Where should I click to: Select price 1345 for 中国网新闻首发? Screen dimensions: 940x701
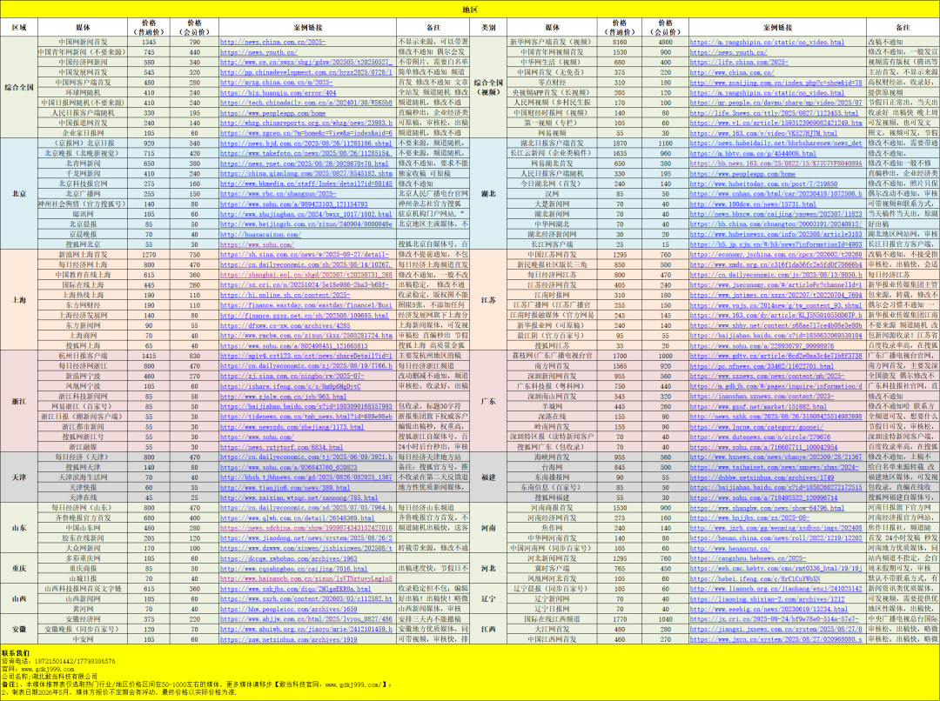coord(150,42)
